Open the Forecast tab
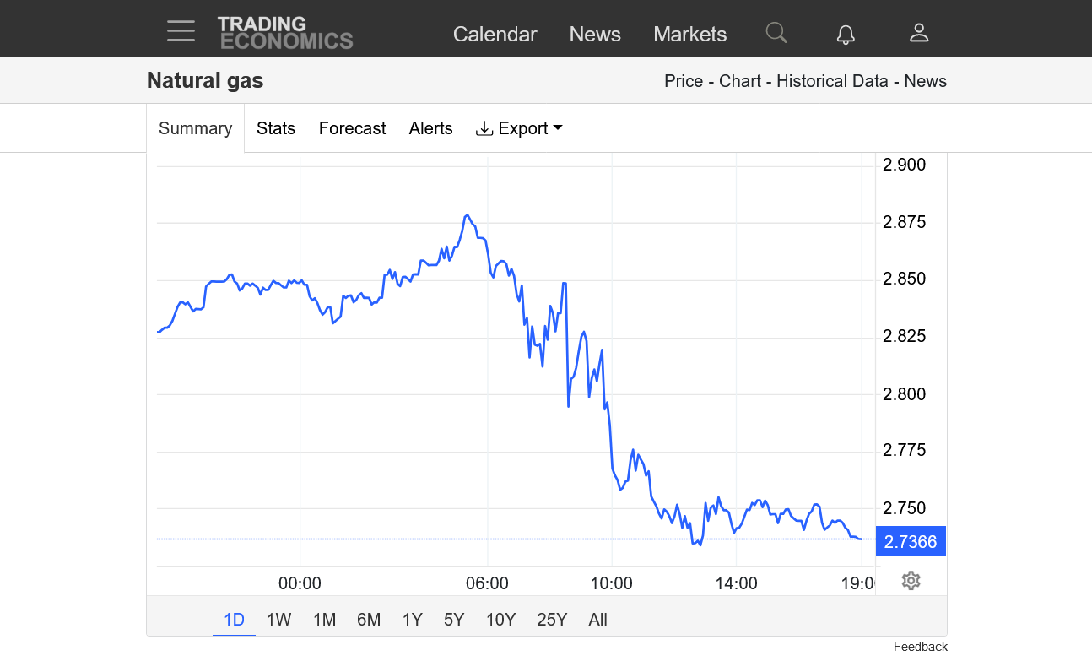Screen dimensions: 1092x656 point(352,128)
